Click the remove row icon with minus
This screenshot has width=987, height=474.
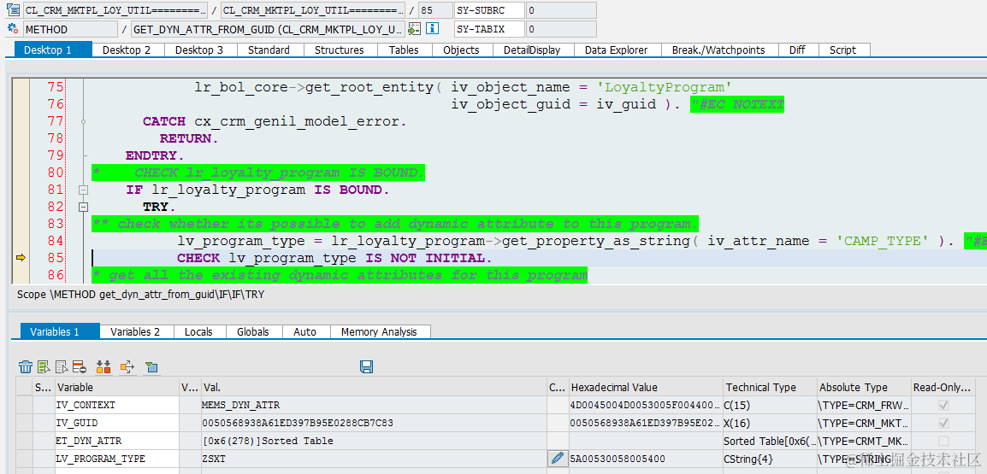(79, 366)
